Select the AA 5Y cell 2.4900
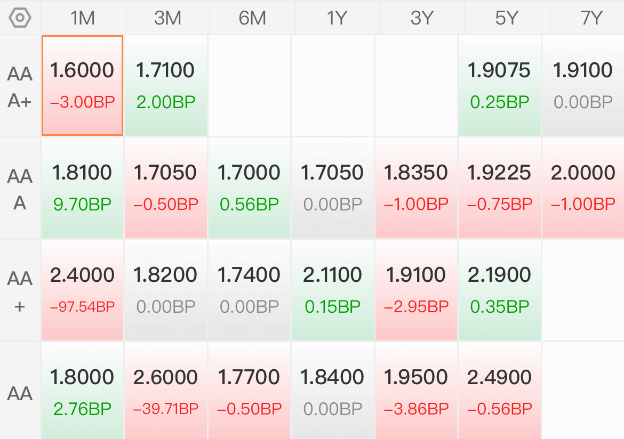The width and height of the screenshot is (624, 439). (499, 391)
